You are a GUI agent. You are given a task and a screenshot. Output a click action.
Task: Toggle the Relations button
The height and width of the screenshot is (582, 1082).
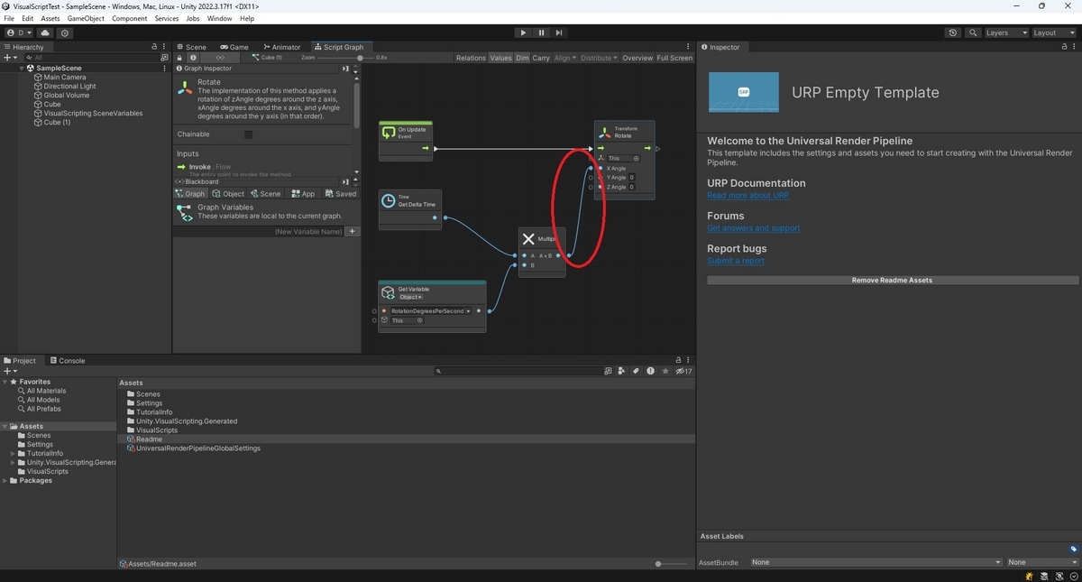tap(471, 58)
